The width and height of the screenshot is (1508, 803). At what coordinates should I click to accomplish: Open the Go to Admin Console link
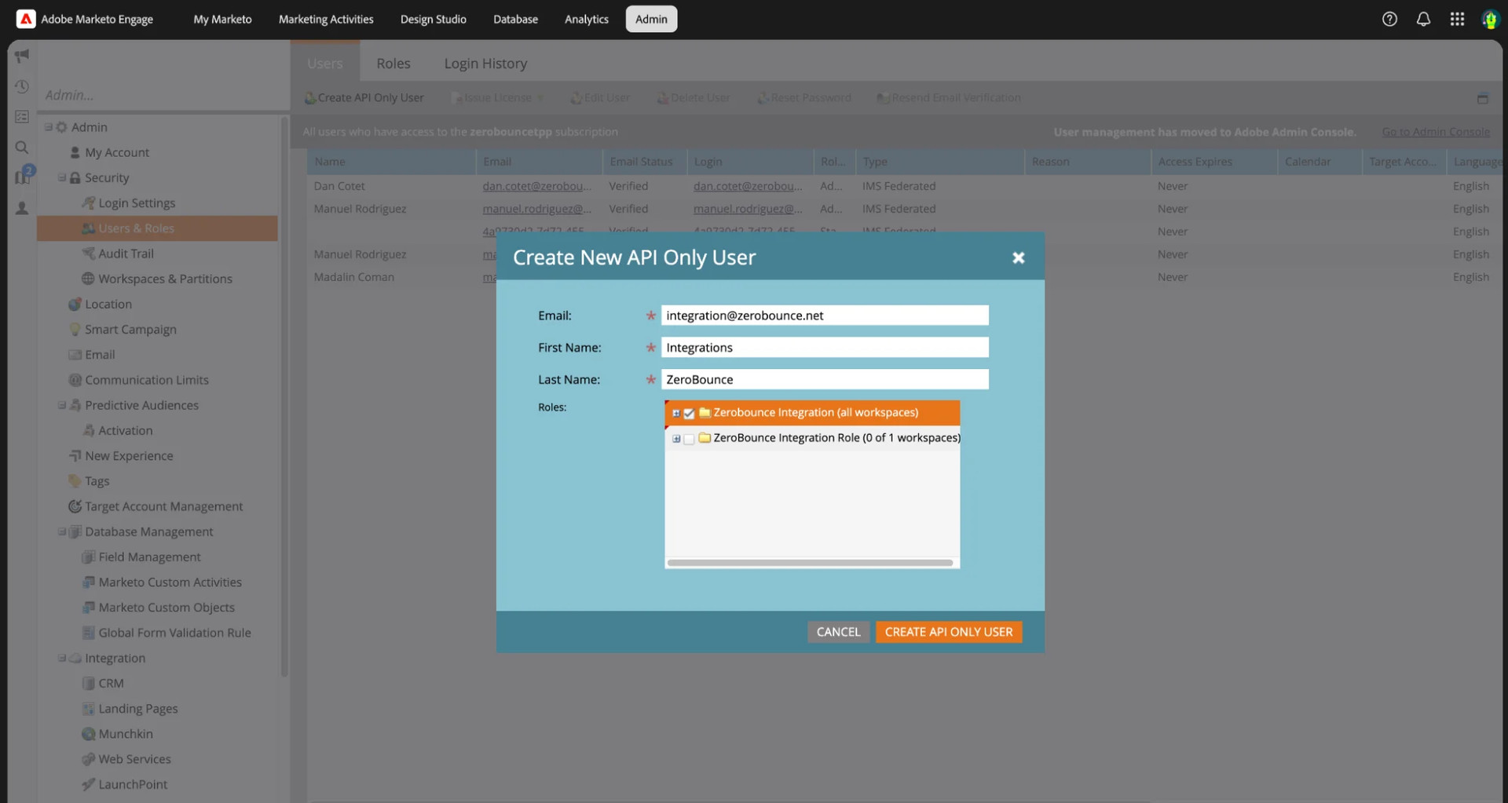coord(1437,132)
